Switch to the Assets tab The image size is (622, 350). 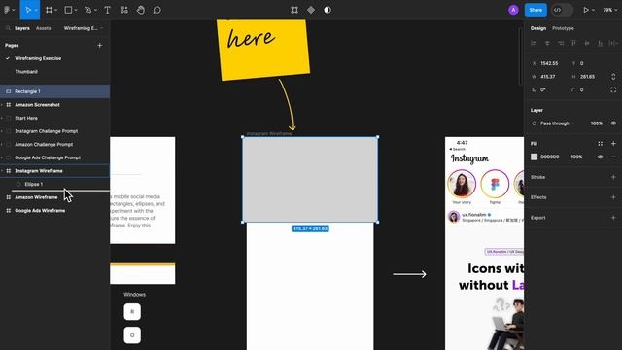(x=43, y=28)
